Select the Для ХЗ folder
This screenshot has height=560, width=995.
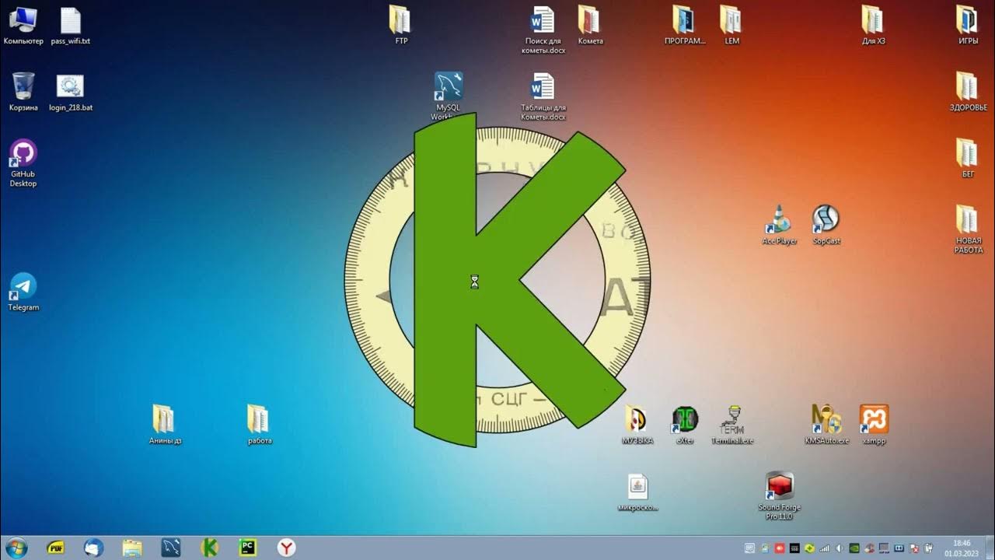(x=873, y=25)
